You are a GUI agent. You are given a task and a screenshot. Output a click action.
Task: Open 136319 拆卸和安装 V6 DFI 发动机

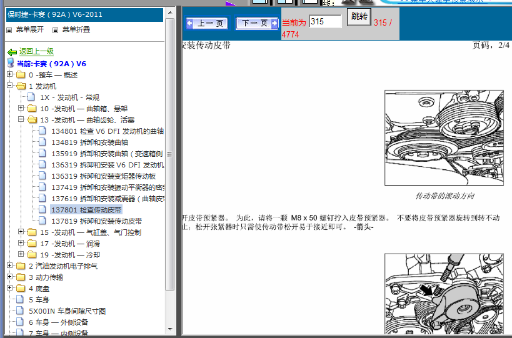tap(108, 165)
